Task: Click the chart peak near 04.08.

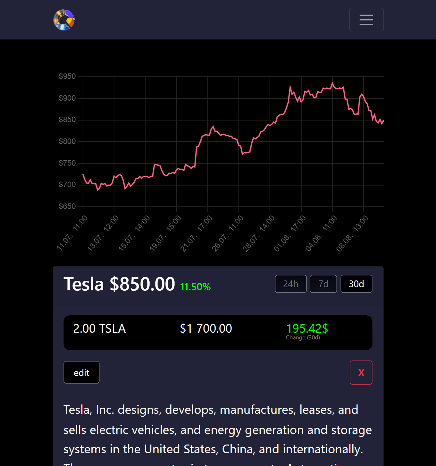Action: click(x=332, y=83)
